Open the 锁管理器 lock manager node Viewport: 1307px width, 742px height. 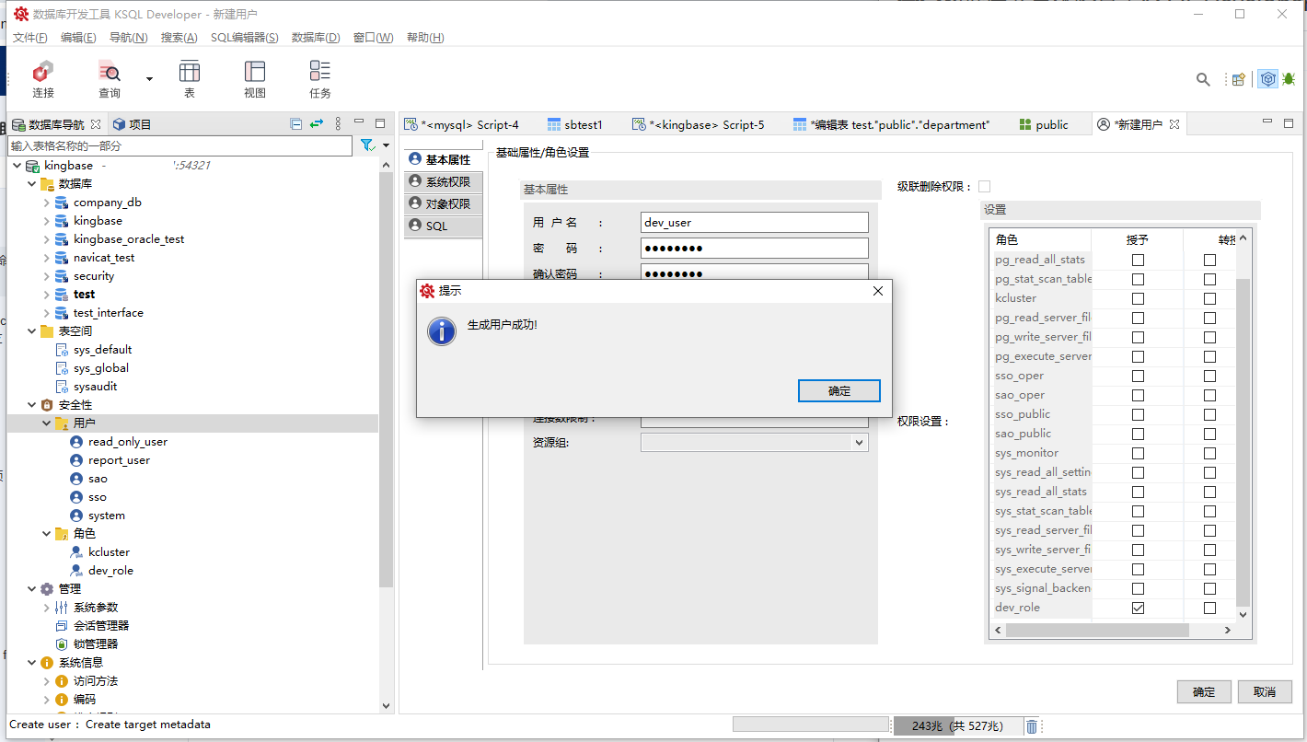point(95,644)
